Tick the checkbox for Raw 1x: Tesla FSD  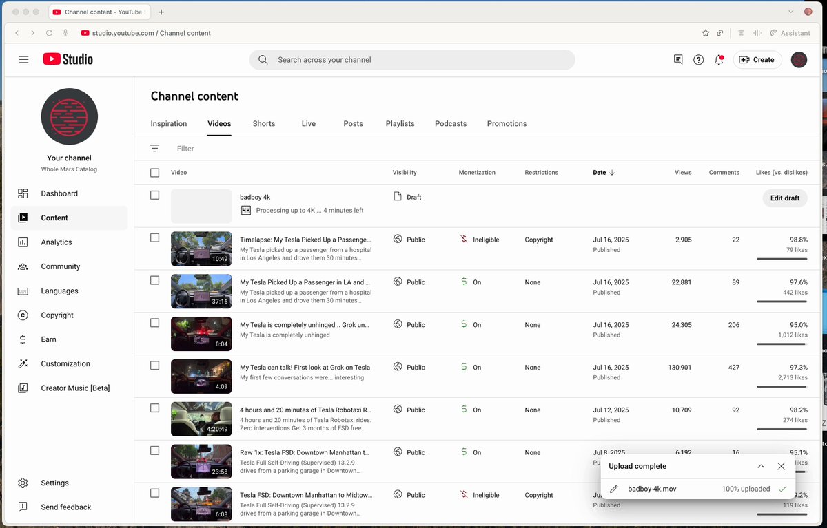pos(154,451)
